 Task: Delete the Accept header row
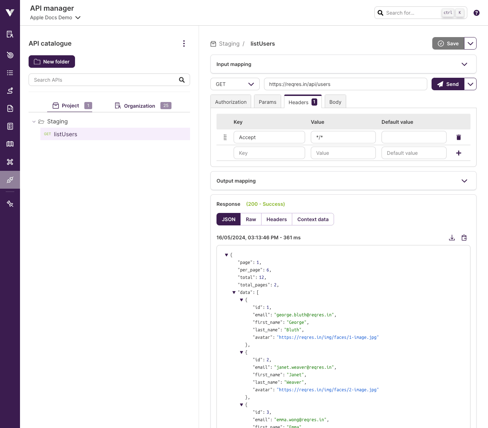pos(458,137)
